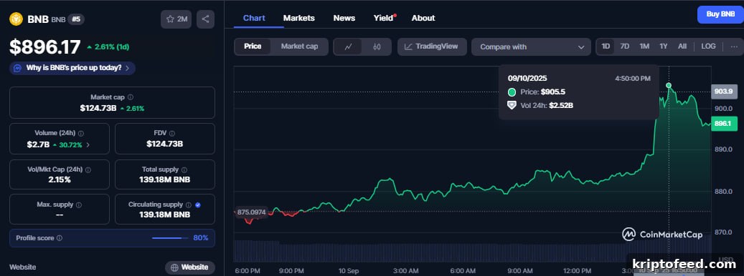Add BNB to watchlist with the star button
This screenshot has height=276, width=744.
click(176, 19)
